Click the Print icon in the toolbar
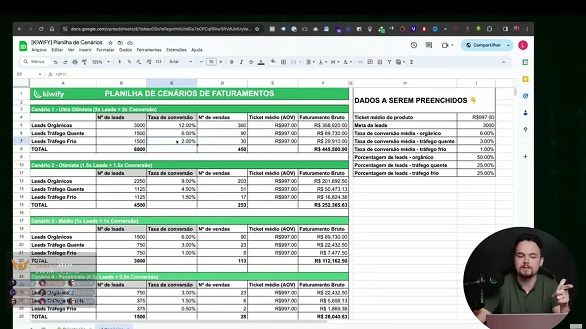Screen dimensions: 586x329 pyautogui.click(x=75, y=62)
